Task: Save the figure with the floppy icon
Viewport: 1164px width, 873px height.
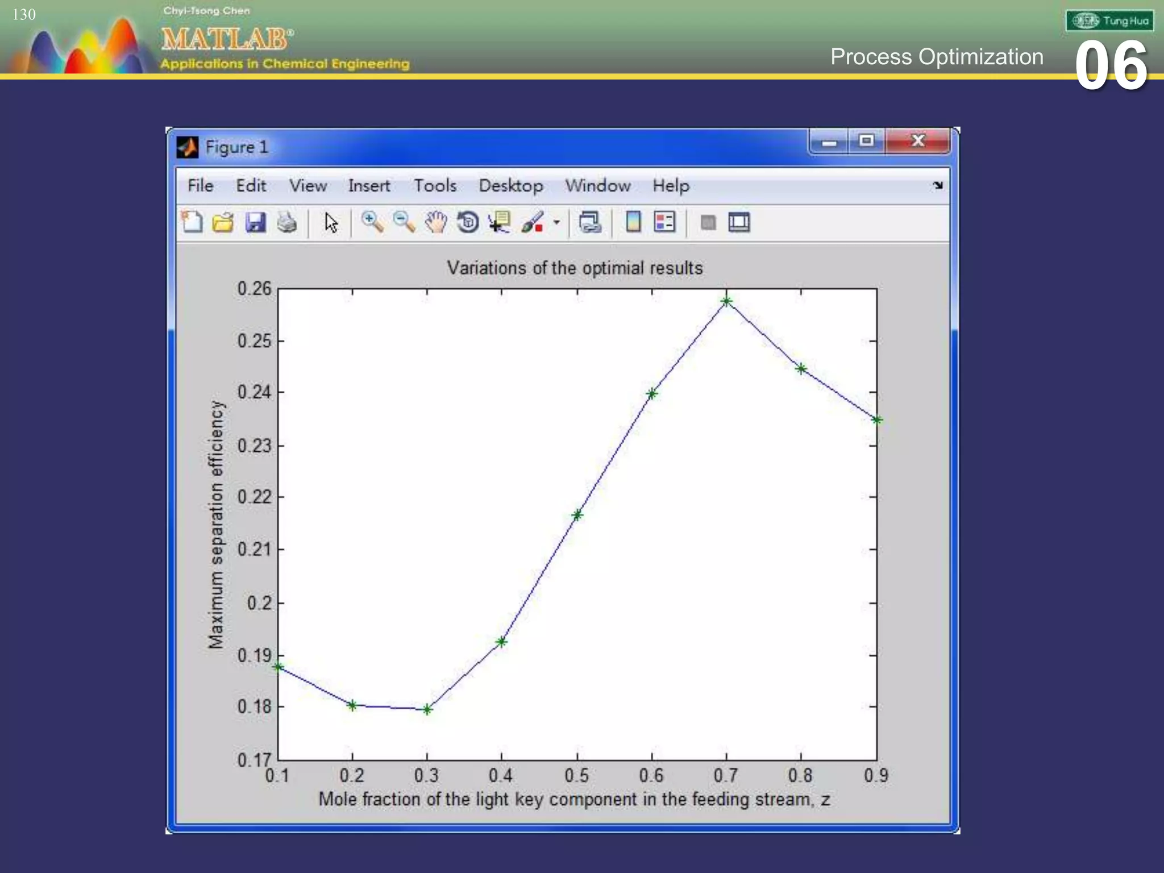Action: coord(255,222)
